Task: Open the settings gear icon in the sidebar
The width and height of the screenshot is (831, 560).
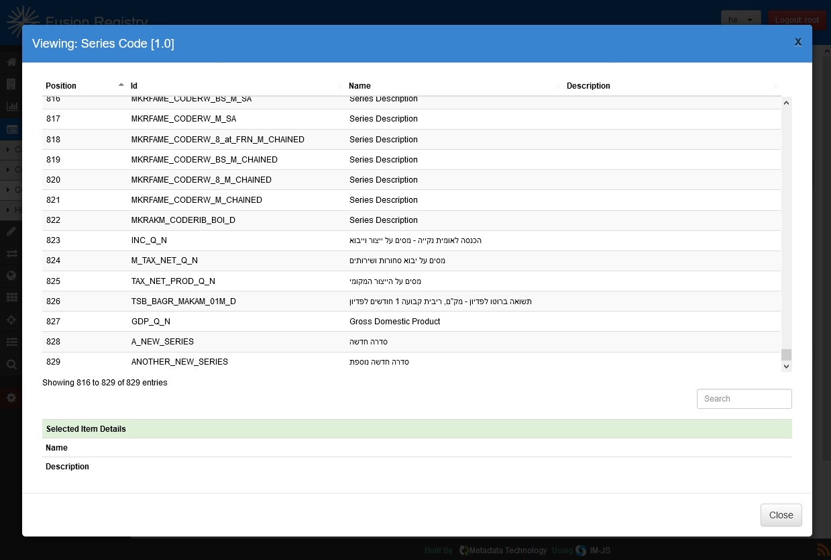Action: coord(11,398)
